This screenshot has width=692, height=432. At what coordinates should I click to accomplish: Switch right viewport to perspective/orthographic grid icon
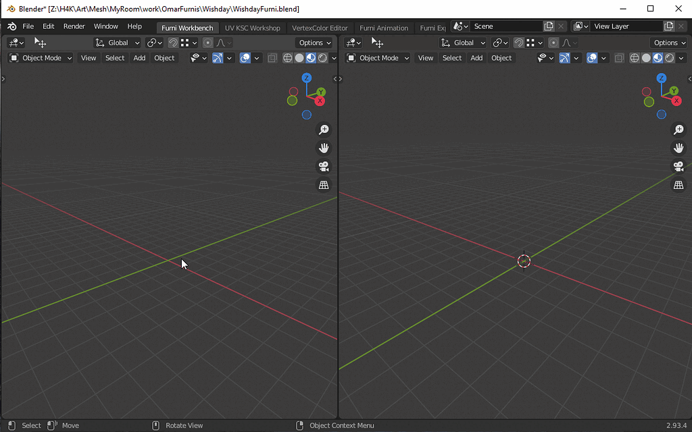678,185
